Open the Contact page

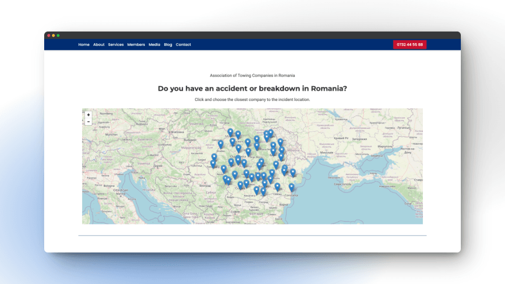183,45
